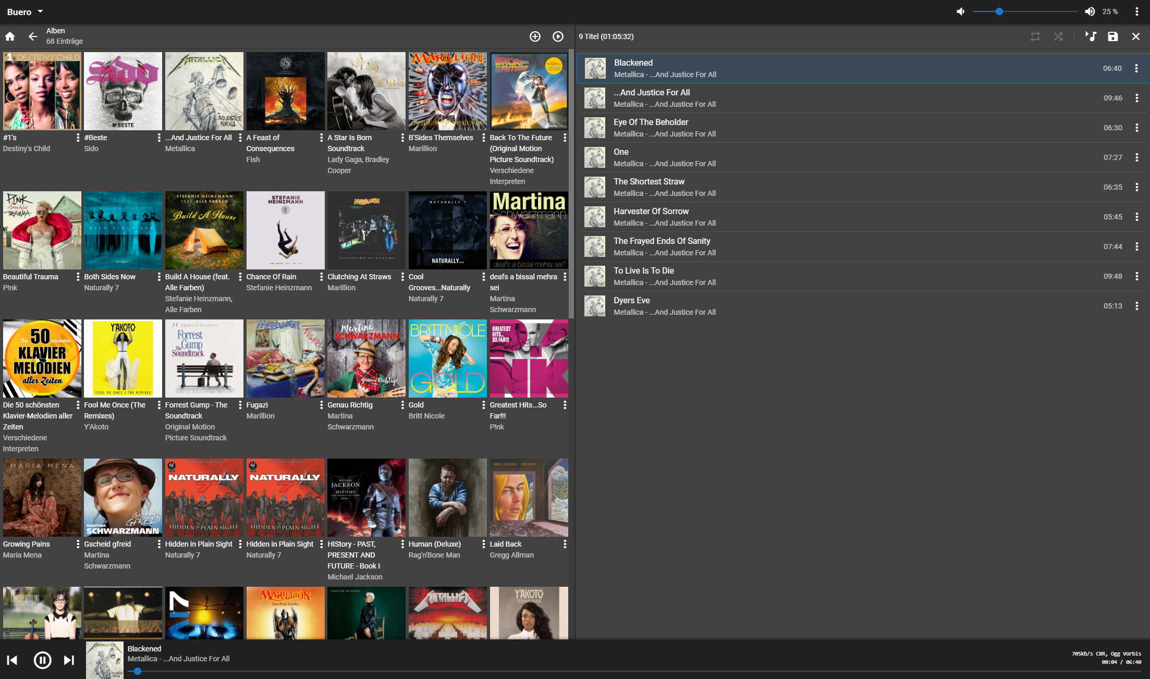Open the Gscheid gfreid album title
This screenshot has height=679, width=1150.
pos(107,544)
